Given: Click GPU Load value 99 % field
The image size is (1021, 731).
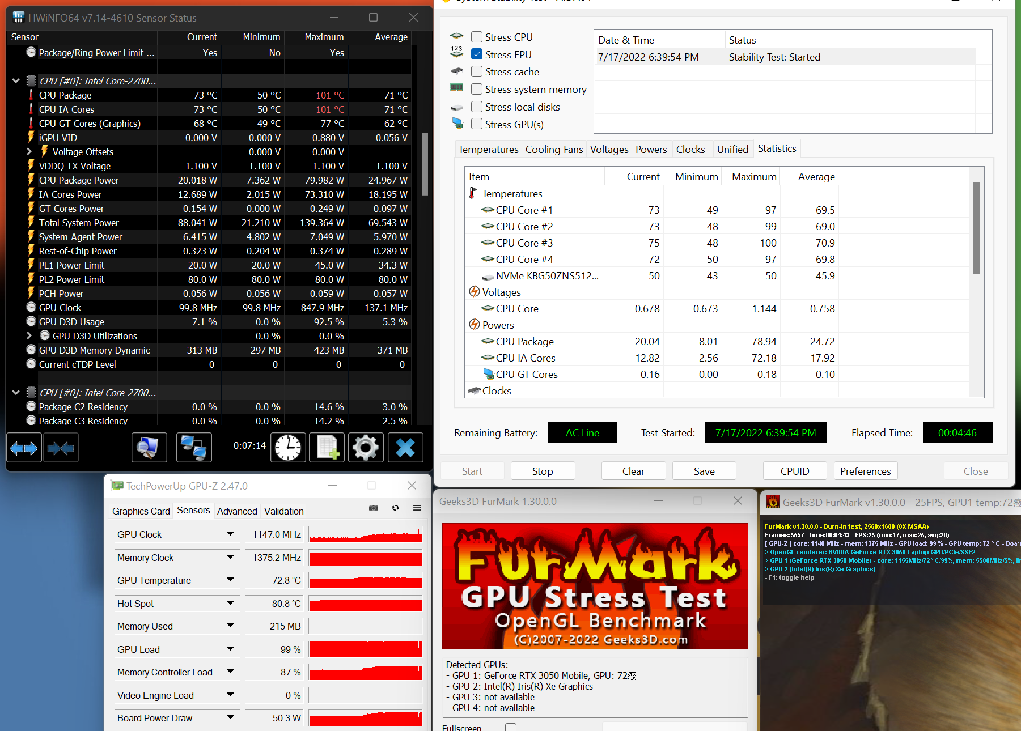Looking at the screenshot, I should tap(275, 649).
